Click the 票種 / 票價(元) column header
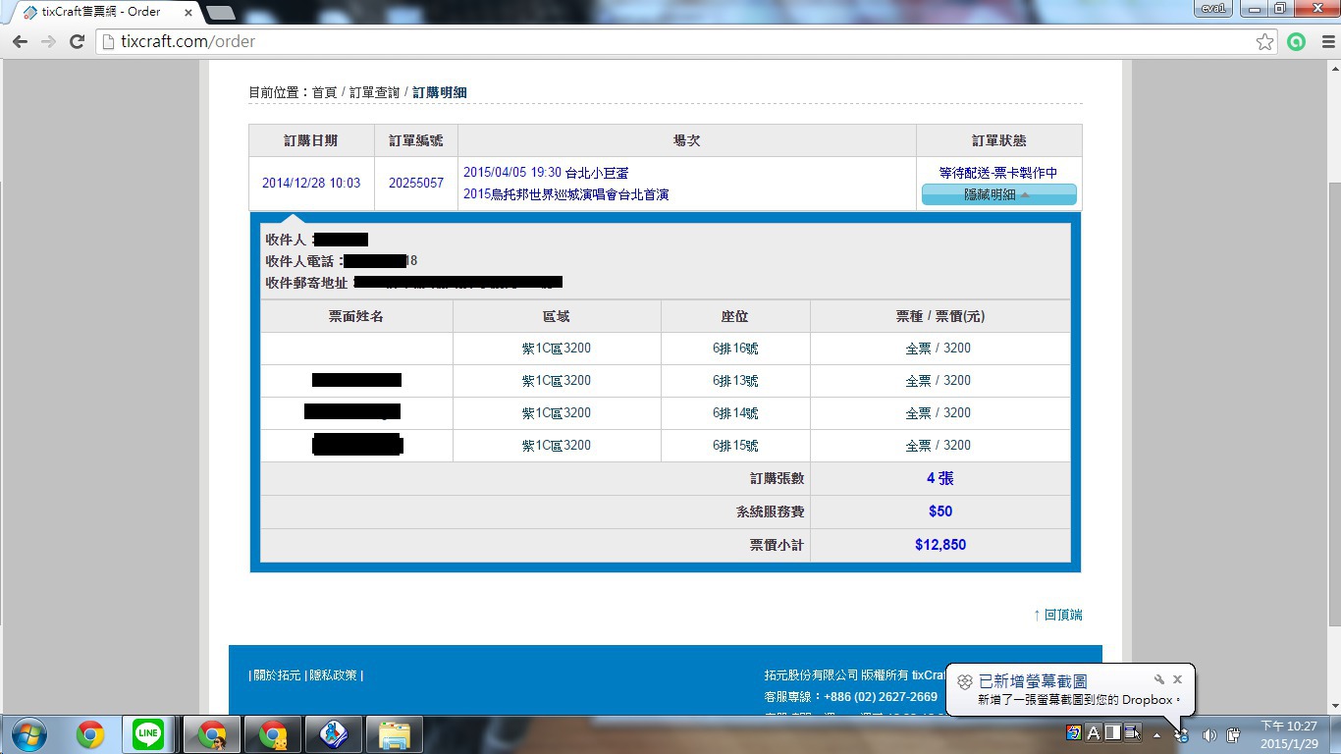The width and height of the screenshot is (1341, 754). click(x=939, y=316)
